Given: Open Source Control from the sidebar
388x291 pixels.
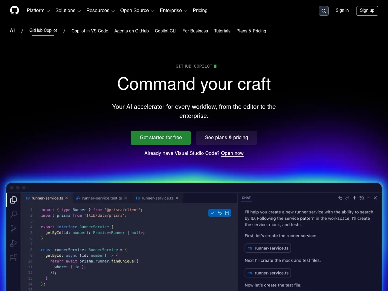Looking at the screenshot, I should pos(13,229).
